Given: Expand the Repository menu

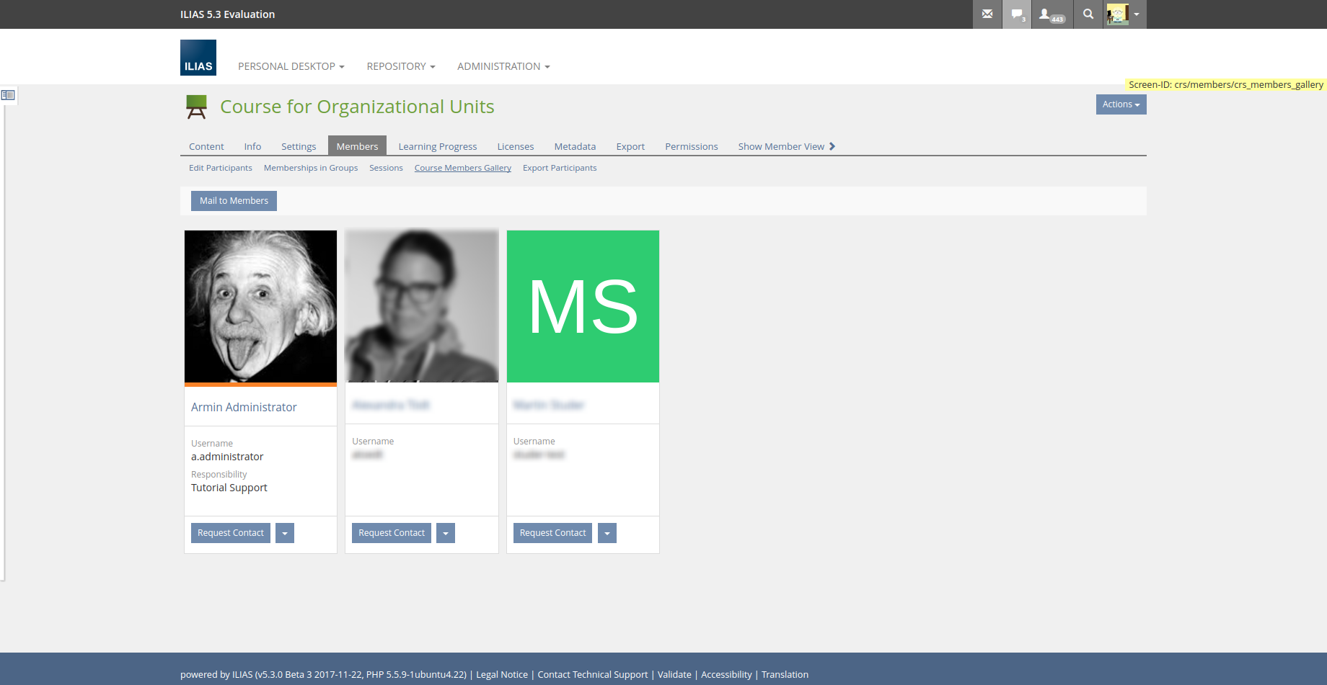Looking at the screenshot, I should (x=400, y=66).
